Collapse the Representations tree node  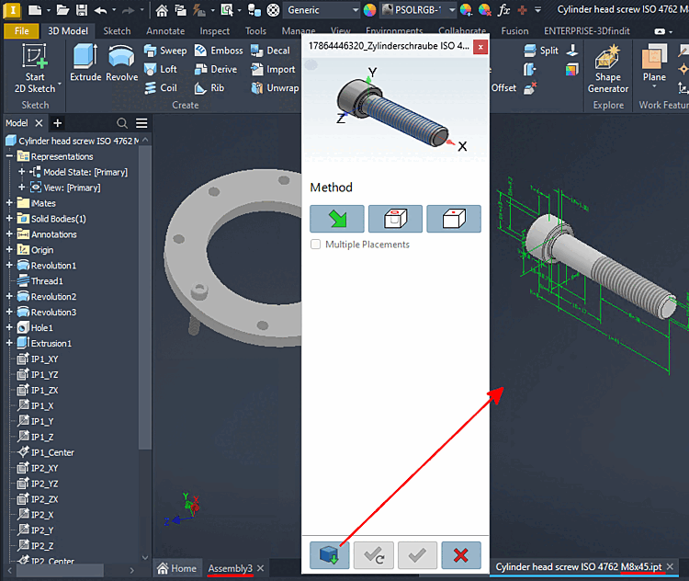[x=9, y=156]
